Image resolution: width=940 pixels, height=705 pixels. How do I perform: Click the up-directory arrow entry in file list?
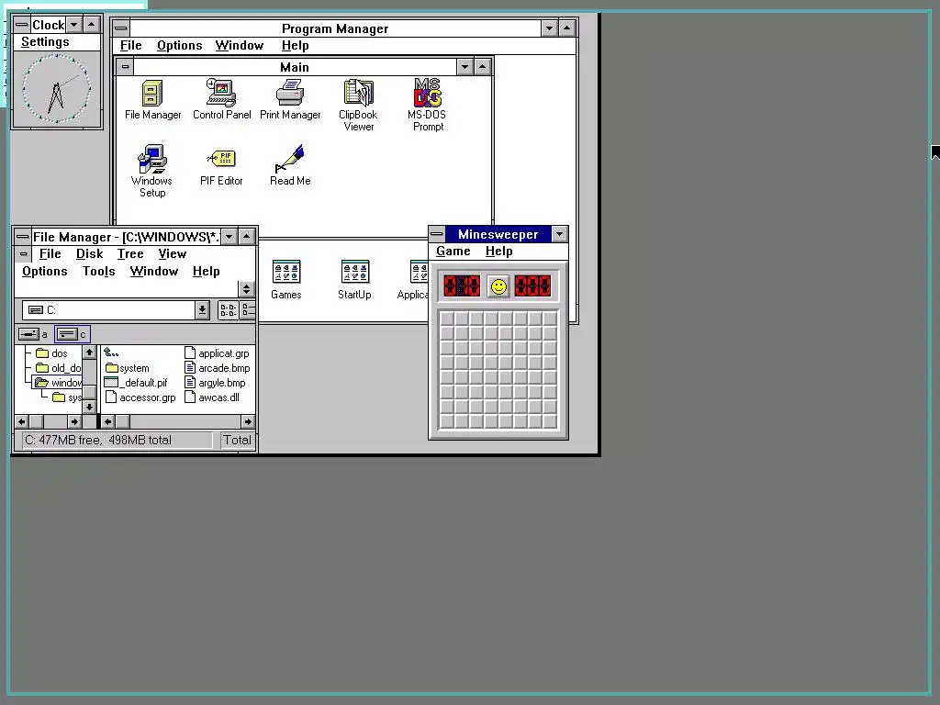(111, 353)
